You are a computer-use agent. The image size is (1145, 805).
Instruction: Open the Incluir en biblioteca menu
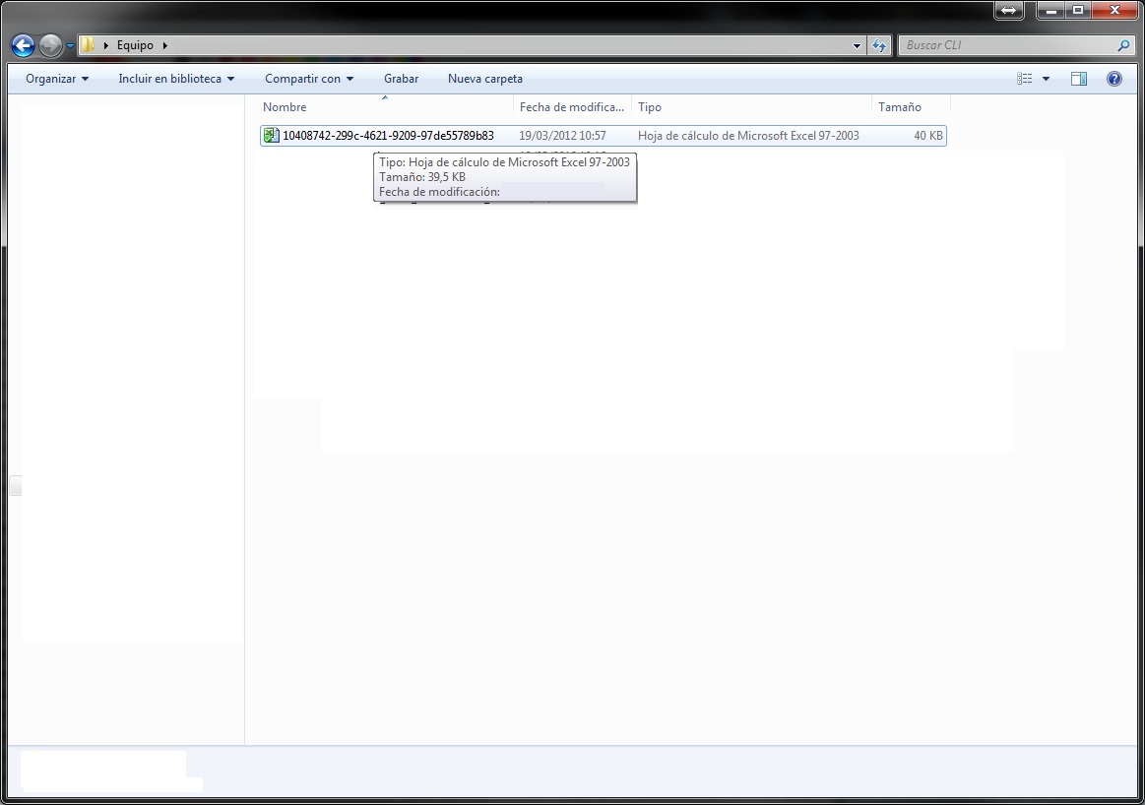point(176,79)
